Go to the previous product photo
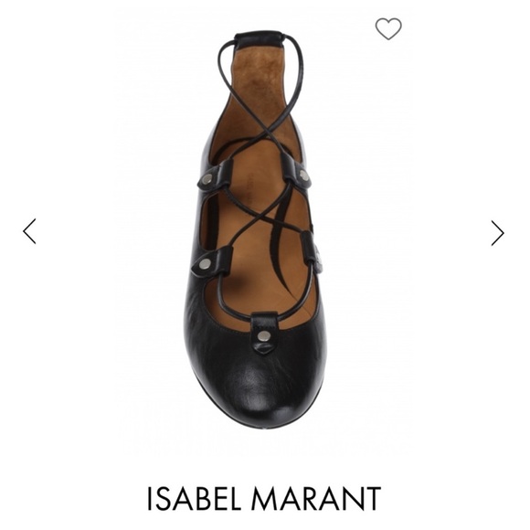The width and height of the screenshot is (530, 530). point(29,231)
